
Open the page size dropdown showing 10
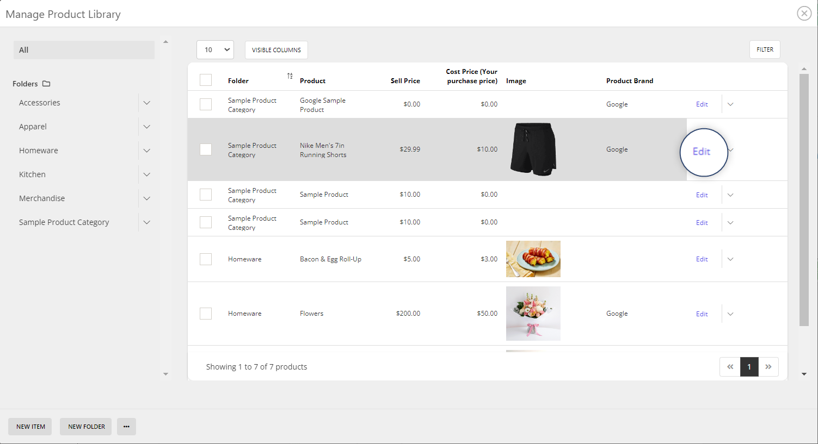[215, 49]
